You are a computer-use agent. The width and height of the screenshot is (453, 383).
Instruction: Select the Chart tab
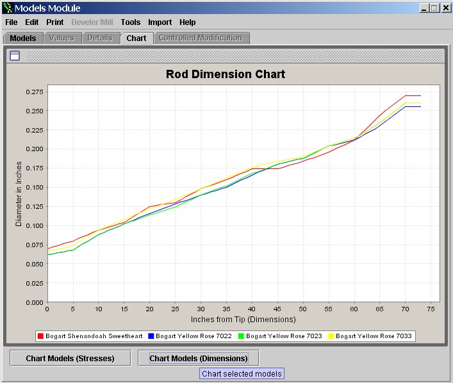(136, 38)
